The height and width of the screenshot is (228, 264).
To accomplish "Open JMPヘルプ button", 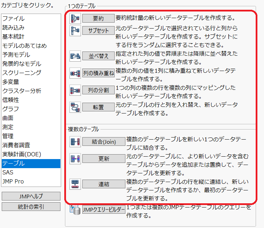I will point(31,196).
